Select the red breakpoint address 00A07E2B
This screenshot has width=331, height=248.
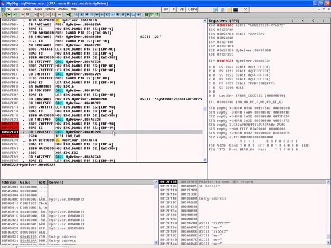(x=10, y=123)
